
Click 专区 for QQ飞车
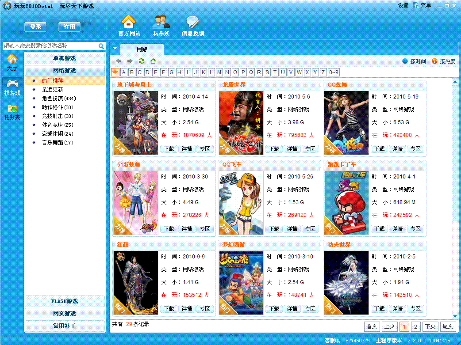click(x=310, y=229)
